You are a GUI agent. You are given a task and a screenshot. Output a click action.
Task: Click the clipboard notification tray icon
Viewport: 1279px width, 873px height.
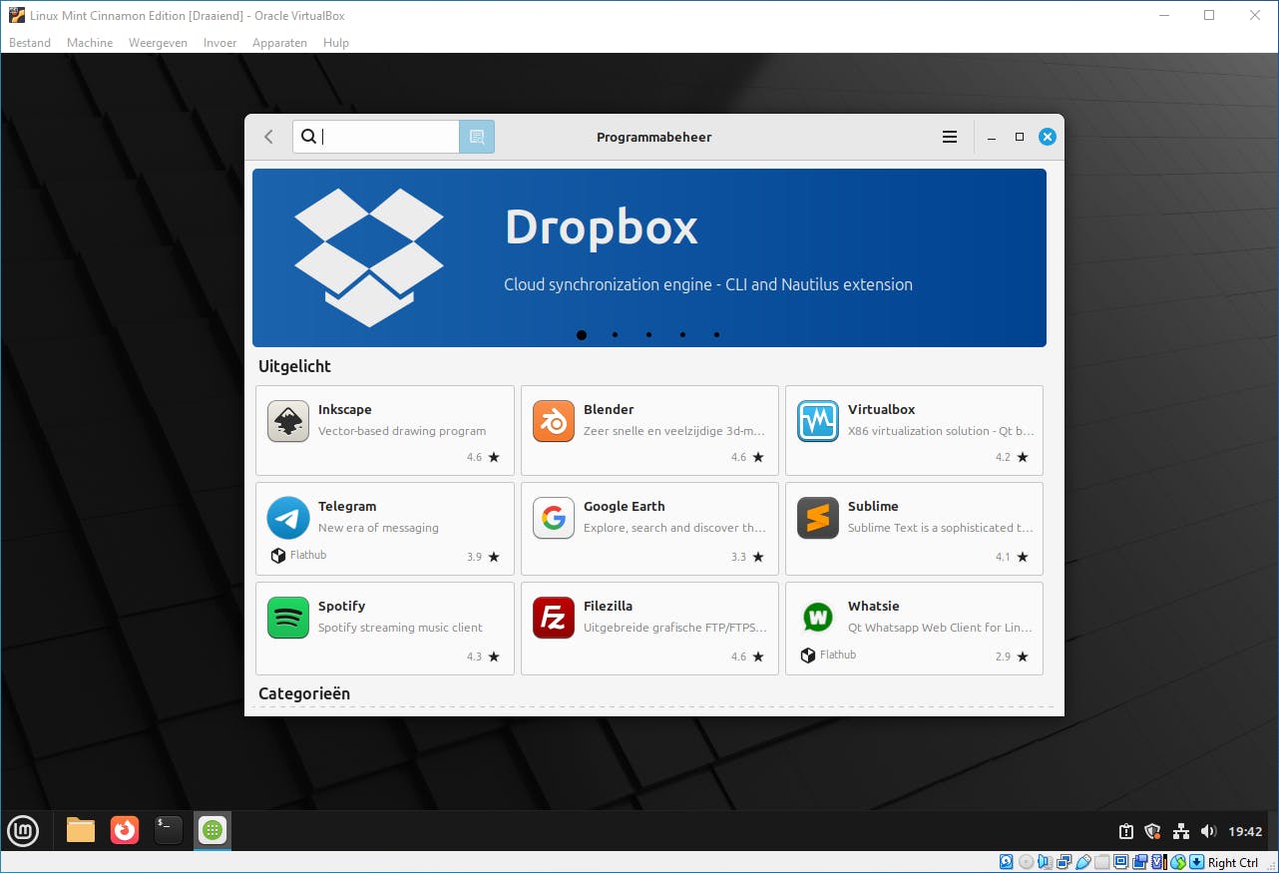pyautogui.click(x=1126, y=831)
